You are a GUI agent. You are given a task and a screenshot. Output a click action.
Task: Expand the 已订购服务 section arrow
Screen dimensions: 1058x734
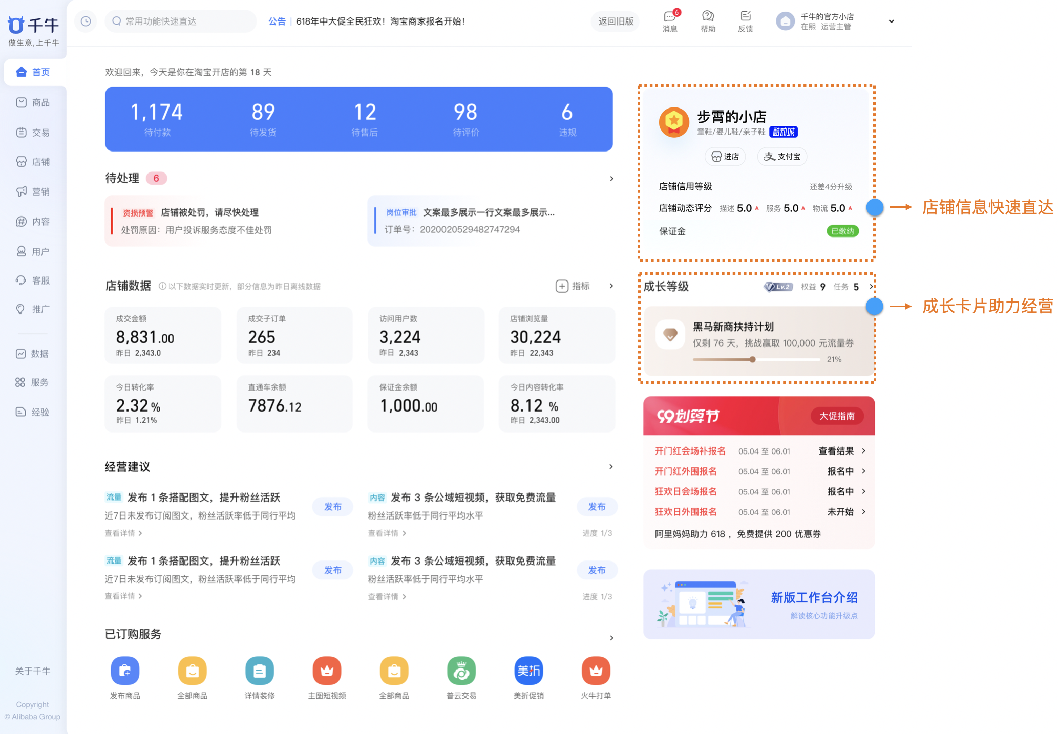[x=611, y=638]
